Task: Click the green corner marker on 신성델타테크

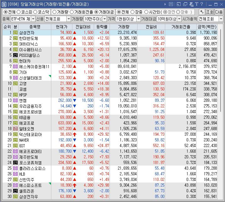Action: (50, 76)
